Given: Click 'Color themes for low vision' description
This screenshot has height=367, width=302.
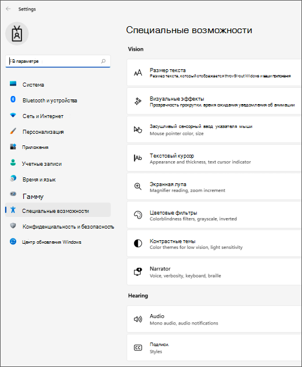Looking at the screenshot, I should [x=196, y=247].
